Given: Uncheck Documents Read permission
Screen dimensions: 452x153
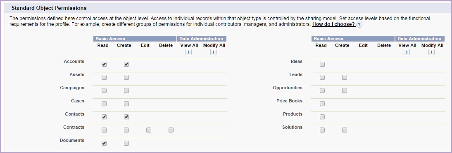Looking at the screenshot, I should (104, 144).
